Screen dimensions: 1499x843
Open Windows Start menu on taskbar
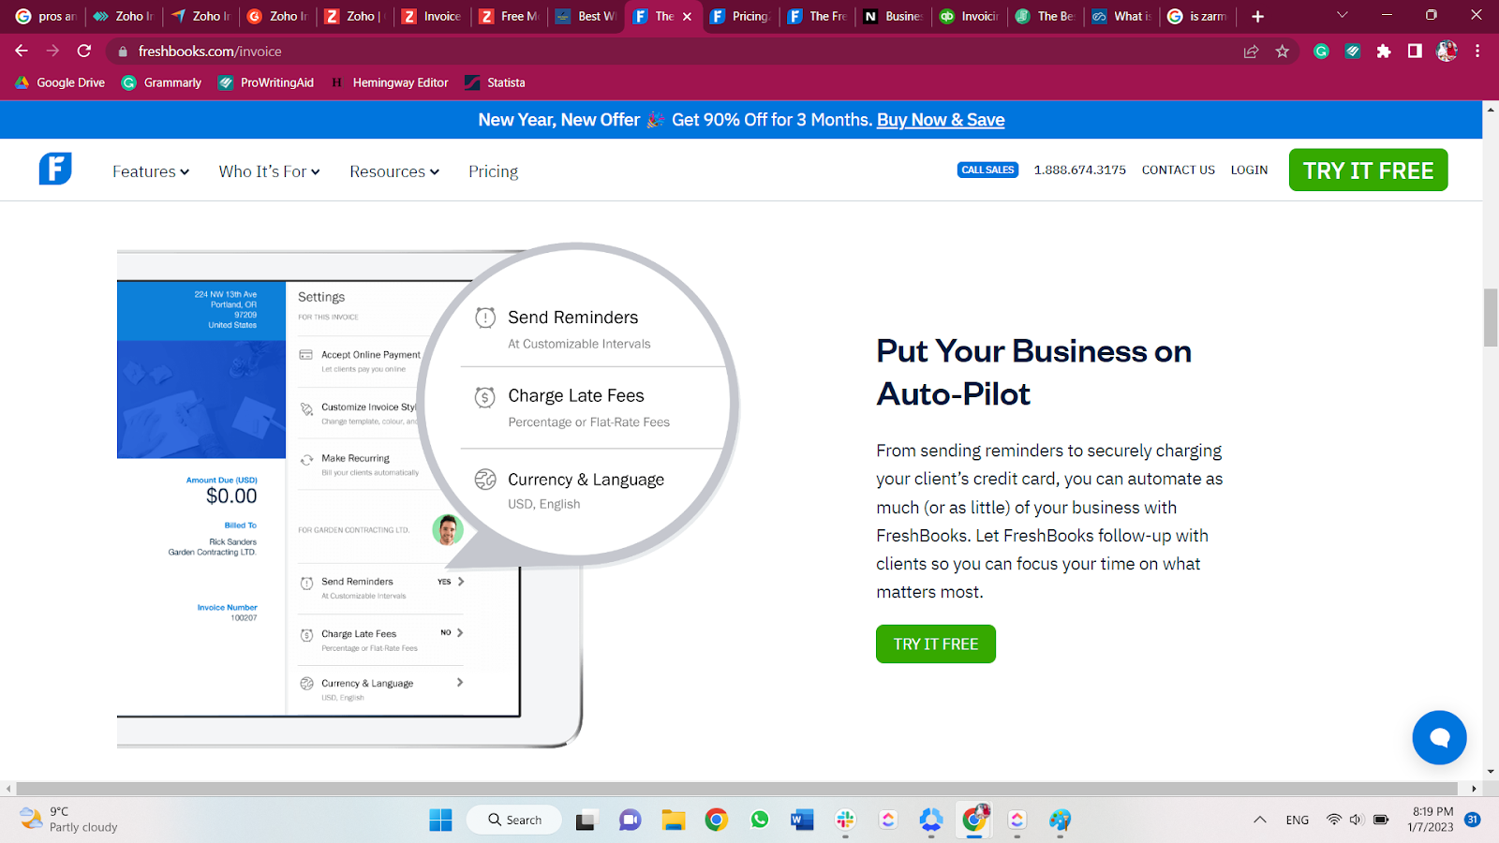click(x=440, y=821)
